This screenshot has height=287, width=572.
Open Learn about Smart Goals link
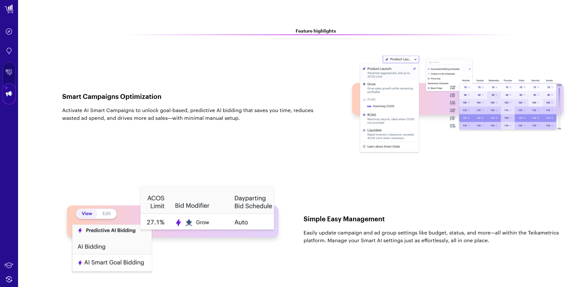(383, 147)
